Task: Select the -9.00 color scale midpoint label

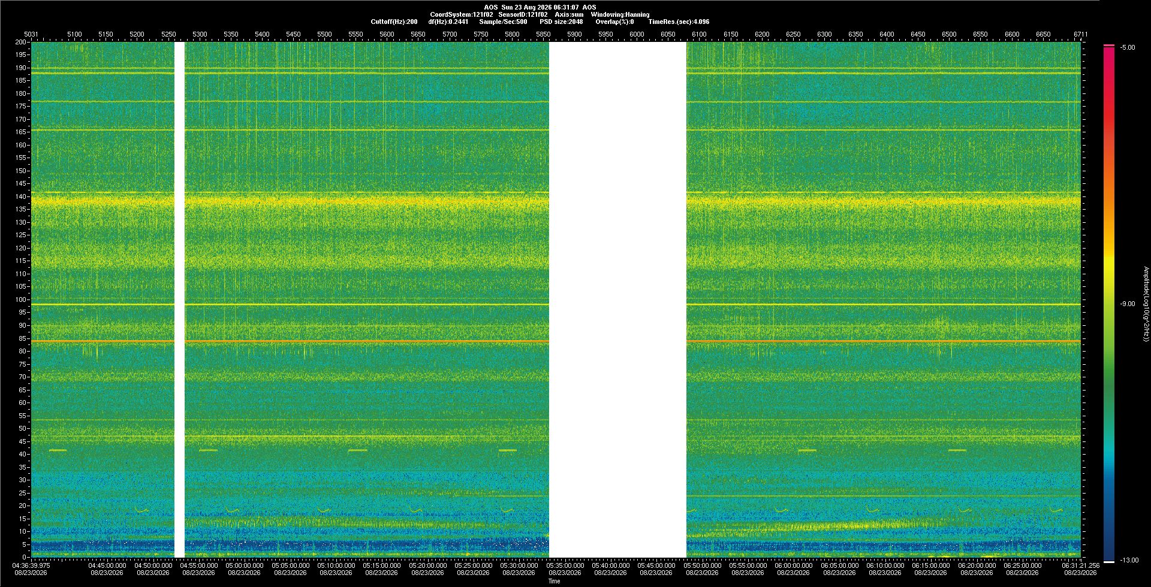Action: pyautogui.click(x=1128, y=304)
